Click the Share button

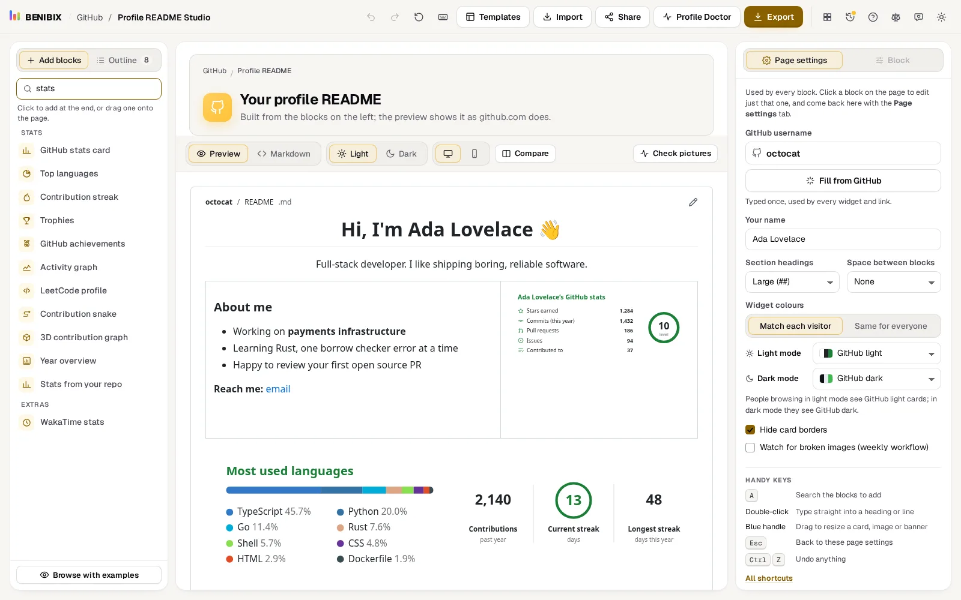point(623,17)
